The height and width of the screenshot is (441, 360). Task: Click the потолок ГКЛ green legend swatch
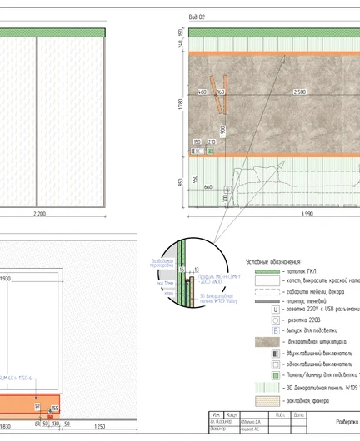pyautogui.click(x=267, y=272)
